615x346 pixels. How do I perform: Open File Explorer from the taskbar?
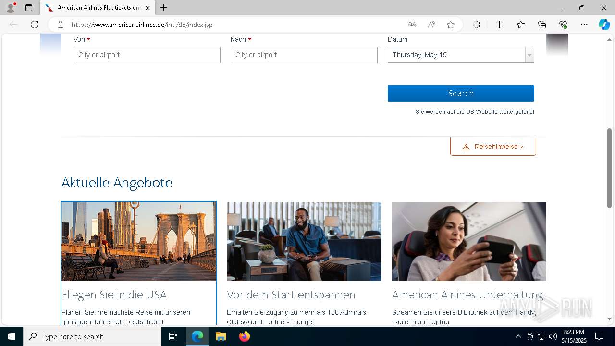coord(221,336)
